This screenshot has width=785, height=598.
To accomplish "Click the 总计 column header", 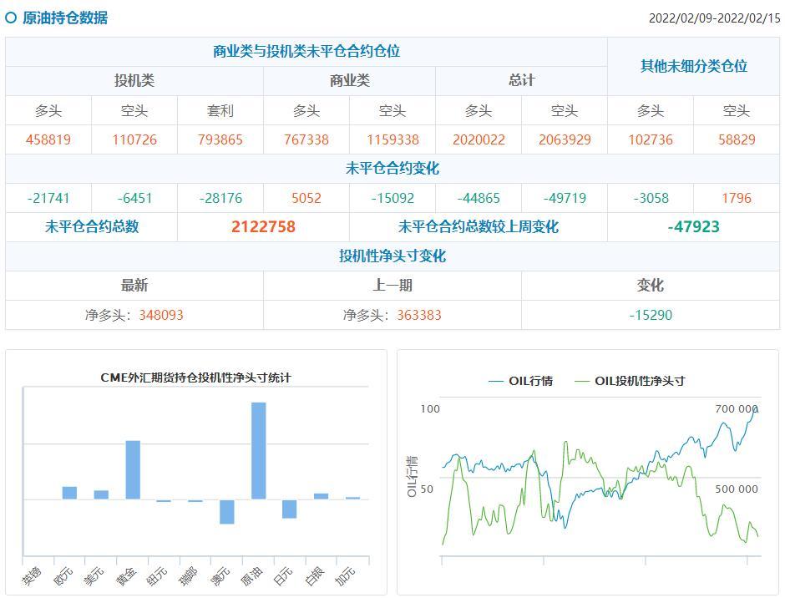I will pyautogui.click(x=521, y=81).
